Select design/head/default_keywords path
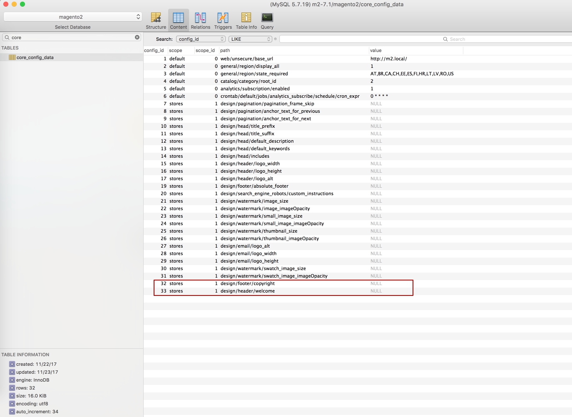 [255, 149]
